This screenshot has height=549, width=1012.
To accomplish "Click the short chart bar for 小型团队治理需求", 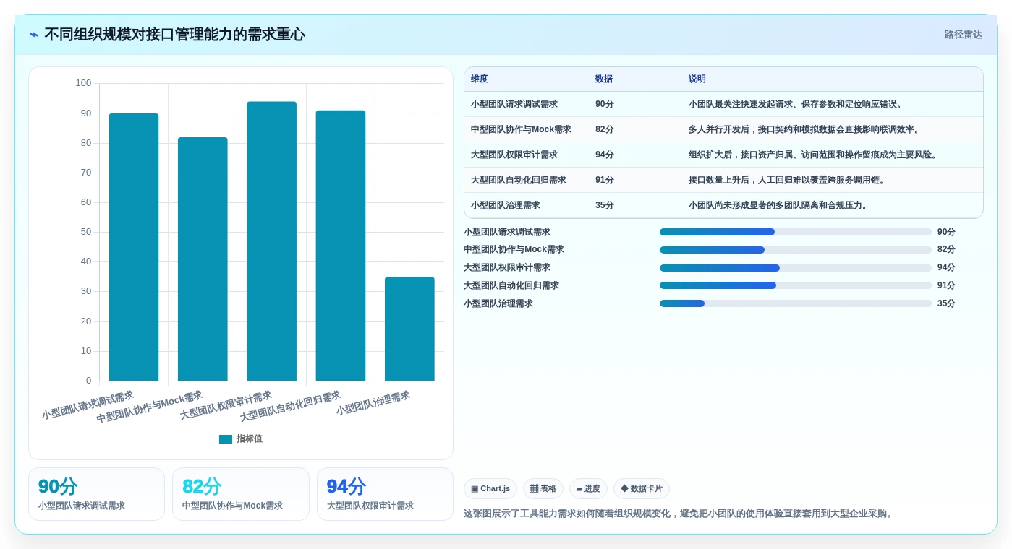I will [x=409, y=329].
